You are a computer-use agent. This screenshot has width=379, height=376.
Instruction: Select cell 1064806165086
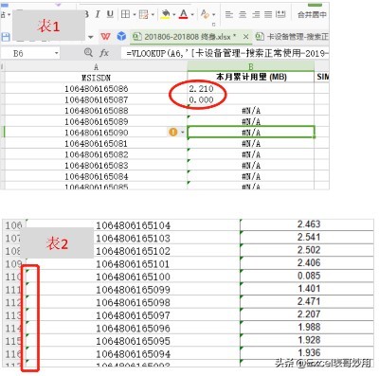[96, 89]
